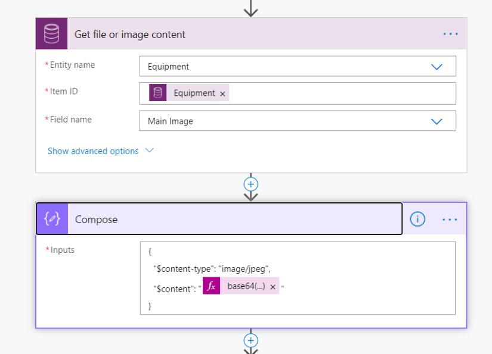The width and height of the screenshot is (492, 354).
Task: Remove the base64 expression token
Action: coord(273,286)
